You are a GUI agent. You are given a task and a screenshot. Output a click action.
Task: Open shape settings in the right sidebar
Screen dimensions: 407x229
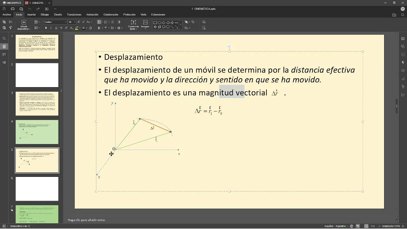pos(403,46)
